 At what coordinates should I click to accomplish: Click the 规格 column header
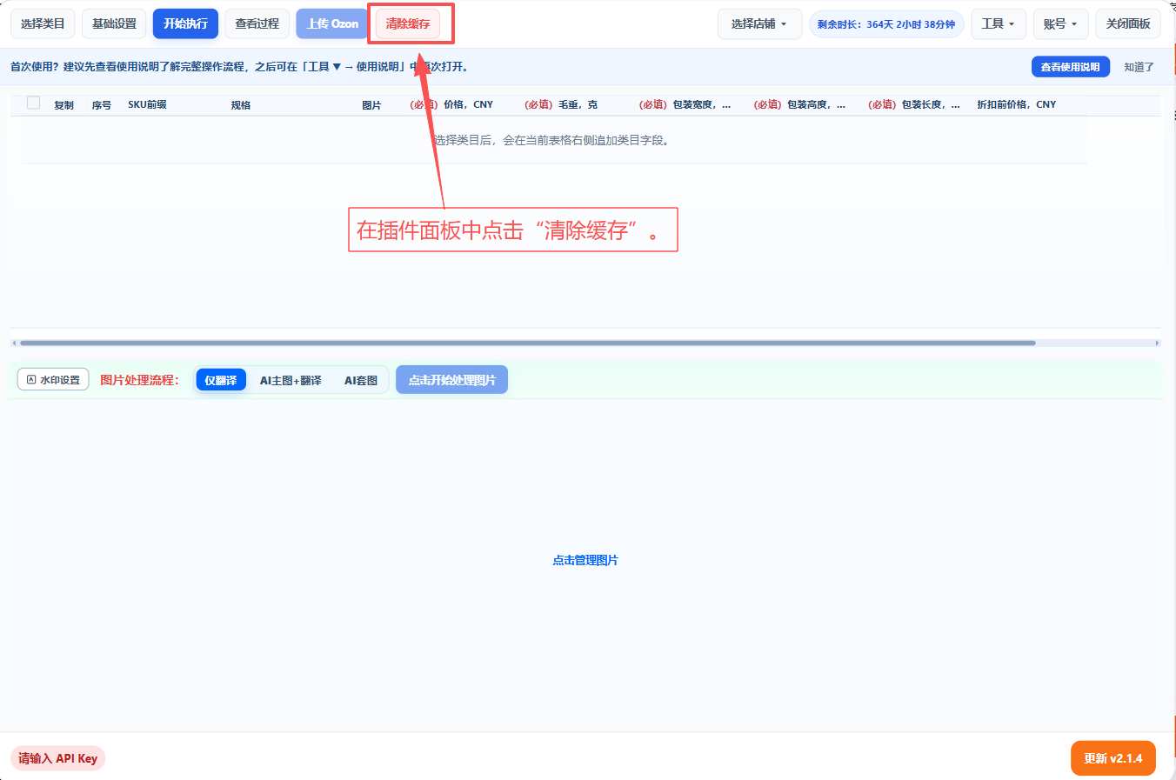coord(241,105)
